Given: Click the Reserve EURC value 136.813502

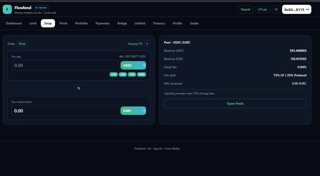Looking at the screenshot, I should coord(298,59).
